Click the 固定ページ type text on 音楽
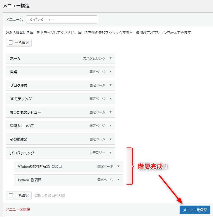Screen dimensions: 213x217 tap(97, 72)
